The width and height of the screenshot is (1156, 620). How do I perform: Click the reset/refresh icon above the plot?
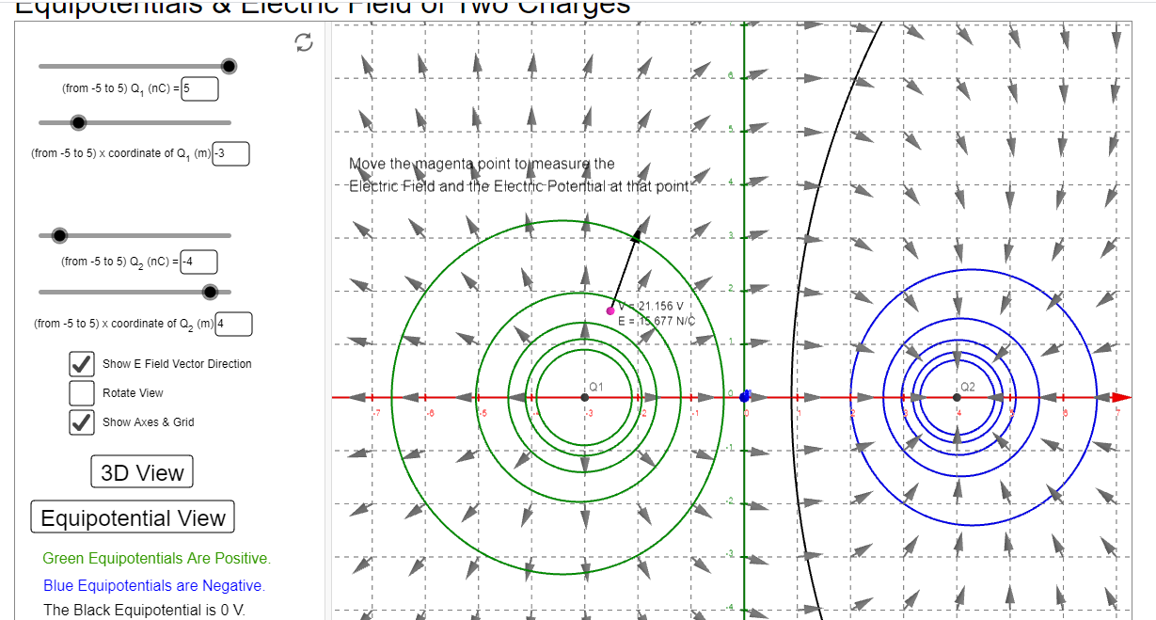click(303, 42)
